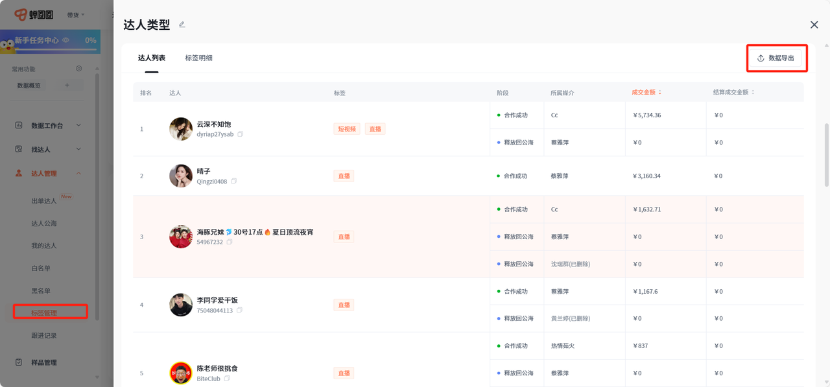Copy ID Qingzi0408 using copy icon
The height and width of the screenshot is (387, 830).
(234, 182)
